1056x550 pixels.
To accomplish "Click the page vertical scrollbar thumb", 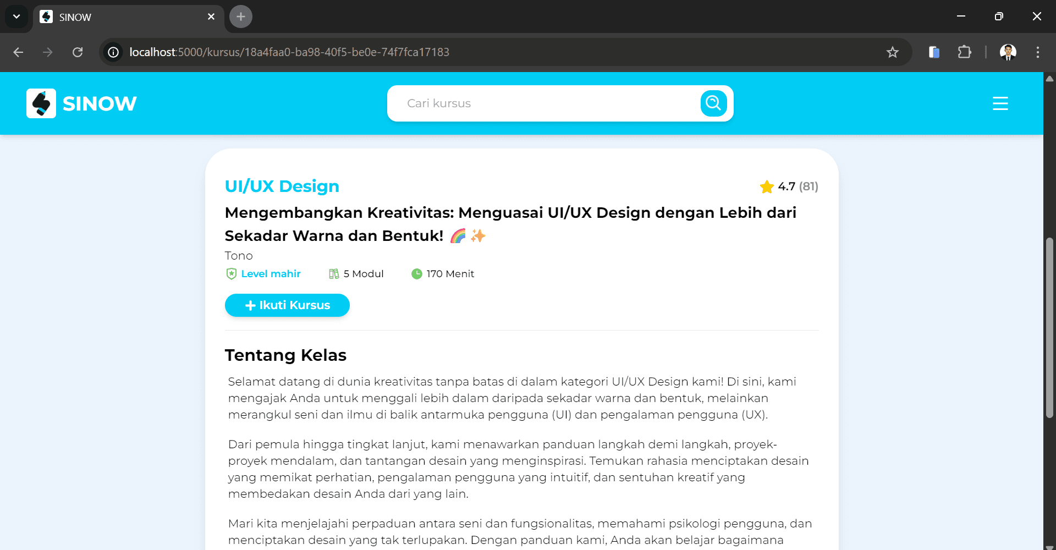I will click(x=1049, y=327).
